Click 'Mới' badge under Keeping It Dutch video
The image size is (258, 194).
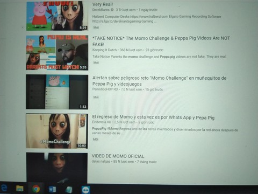96,63
